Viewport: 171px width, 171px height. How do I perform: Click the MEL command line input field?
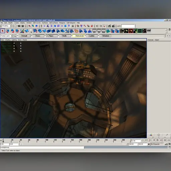pyautogui.click(x=42, y=147)
